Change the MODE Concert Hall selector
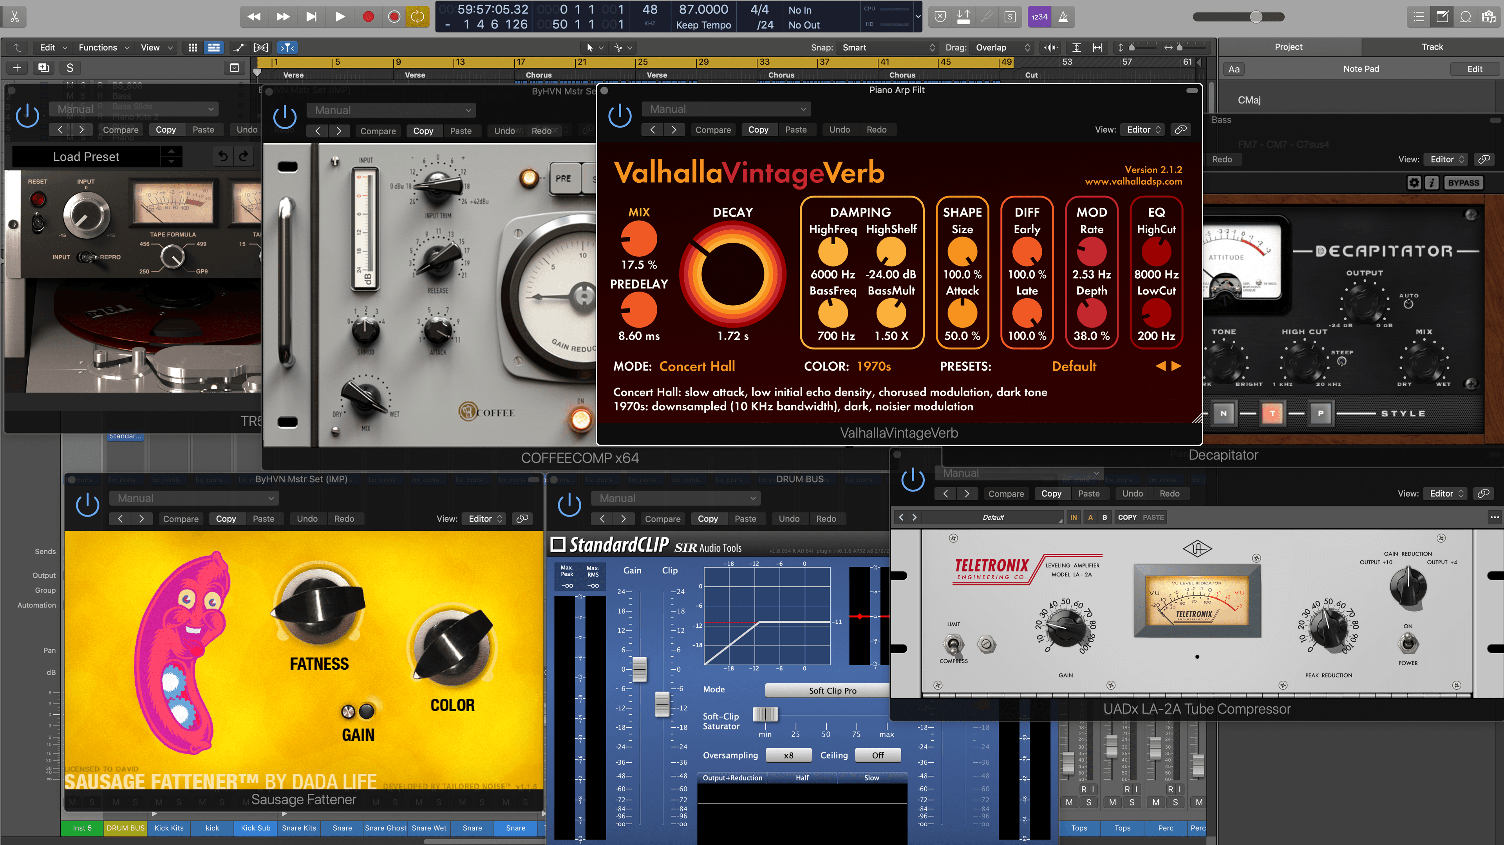 tap(696, 366)
